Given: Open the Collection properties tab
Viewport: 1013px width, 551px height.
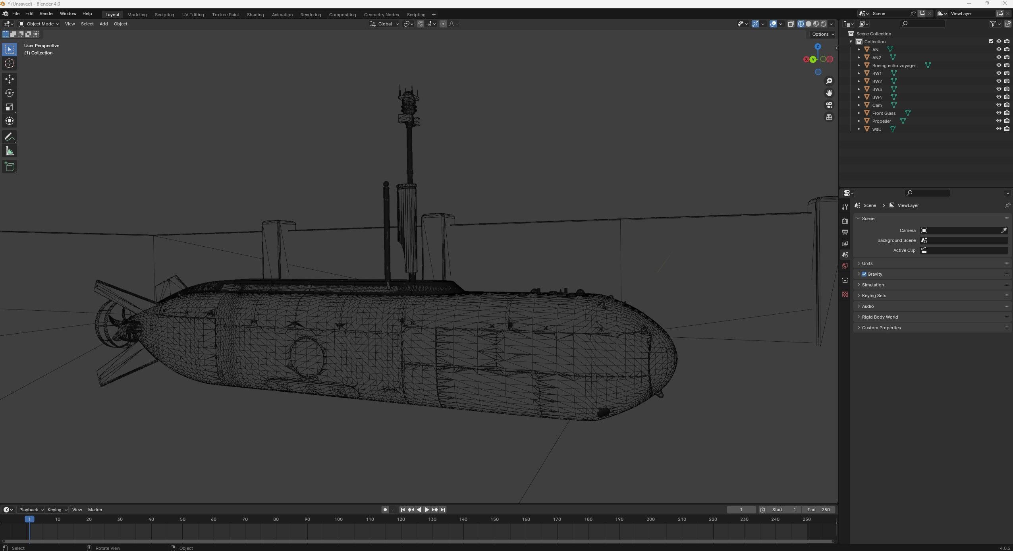Looking at the screenshot, I should pyautogui.click(x=845, y=280).
